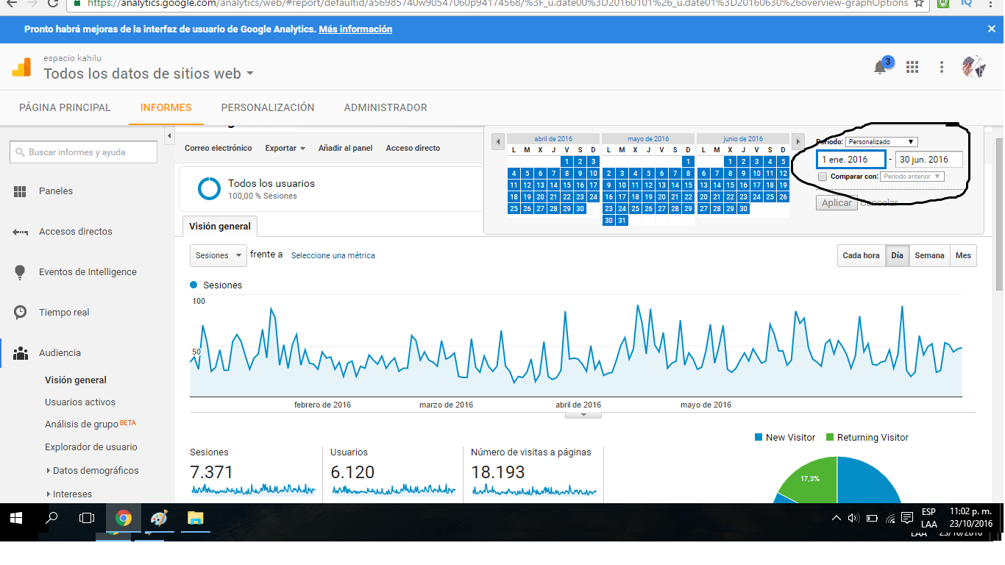Switch the graph to Mes view
The height and width of the screenshot is (565, 1005).
pos(963,255)
